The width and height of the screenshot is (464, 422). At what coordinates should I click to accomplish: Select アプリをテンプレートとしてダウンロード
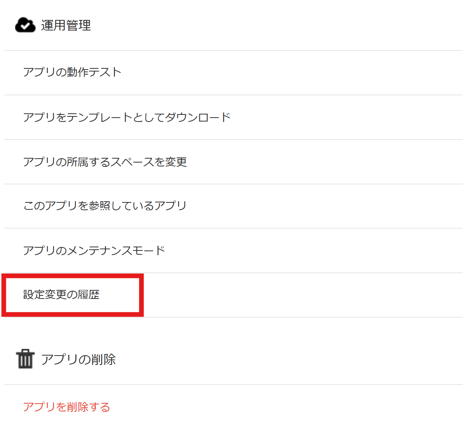pyautogui.click(x=127, y=117)
